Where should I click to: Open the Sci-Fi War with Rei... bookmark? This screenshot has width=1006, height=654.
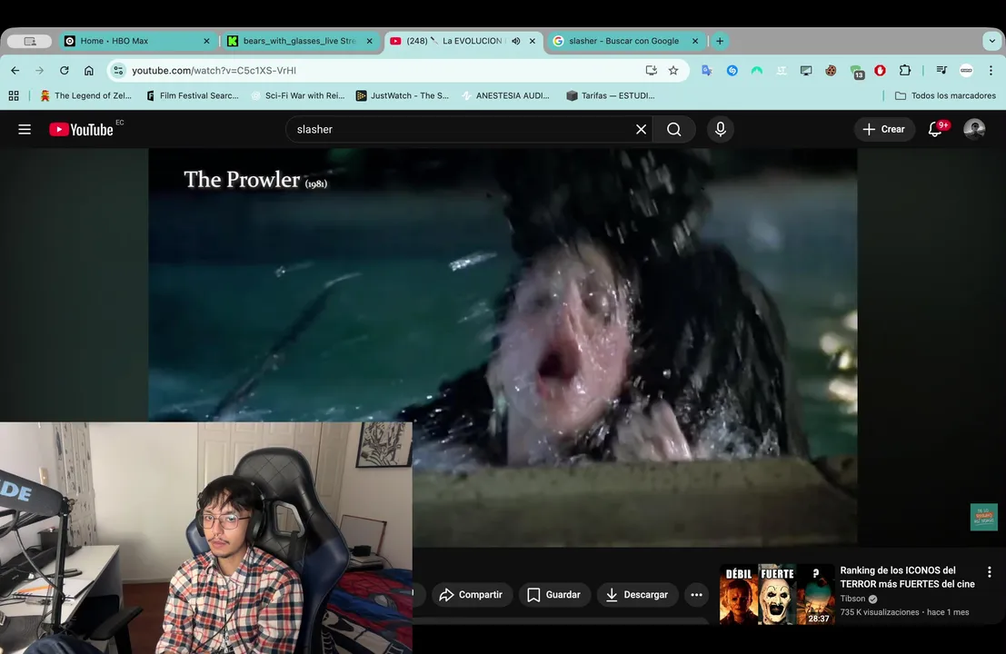tap(298, 95)
